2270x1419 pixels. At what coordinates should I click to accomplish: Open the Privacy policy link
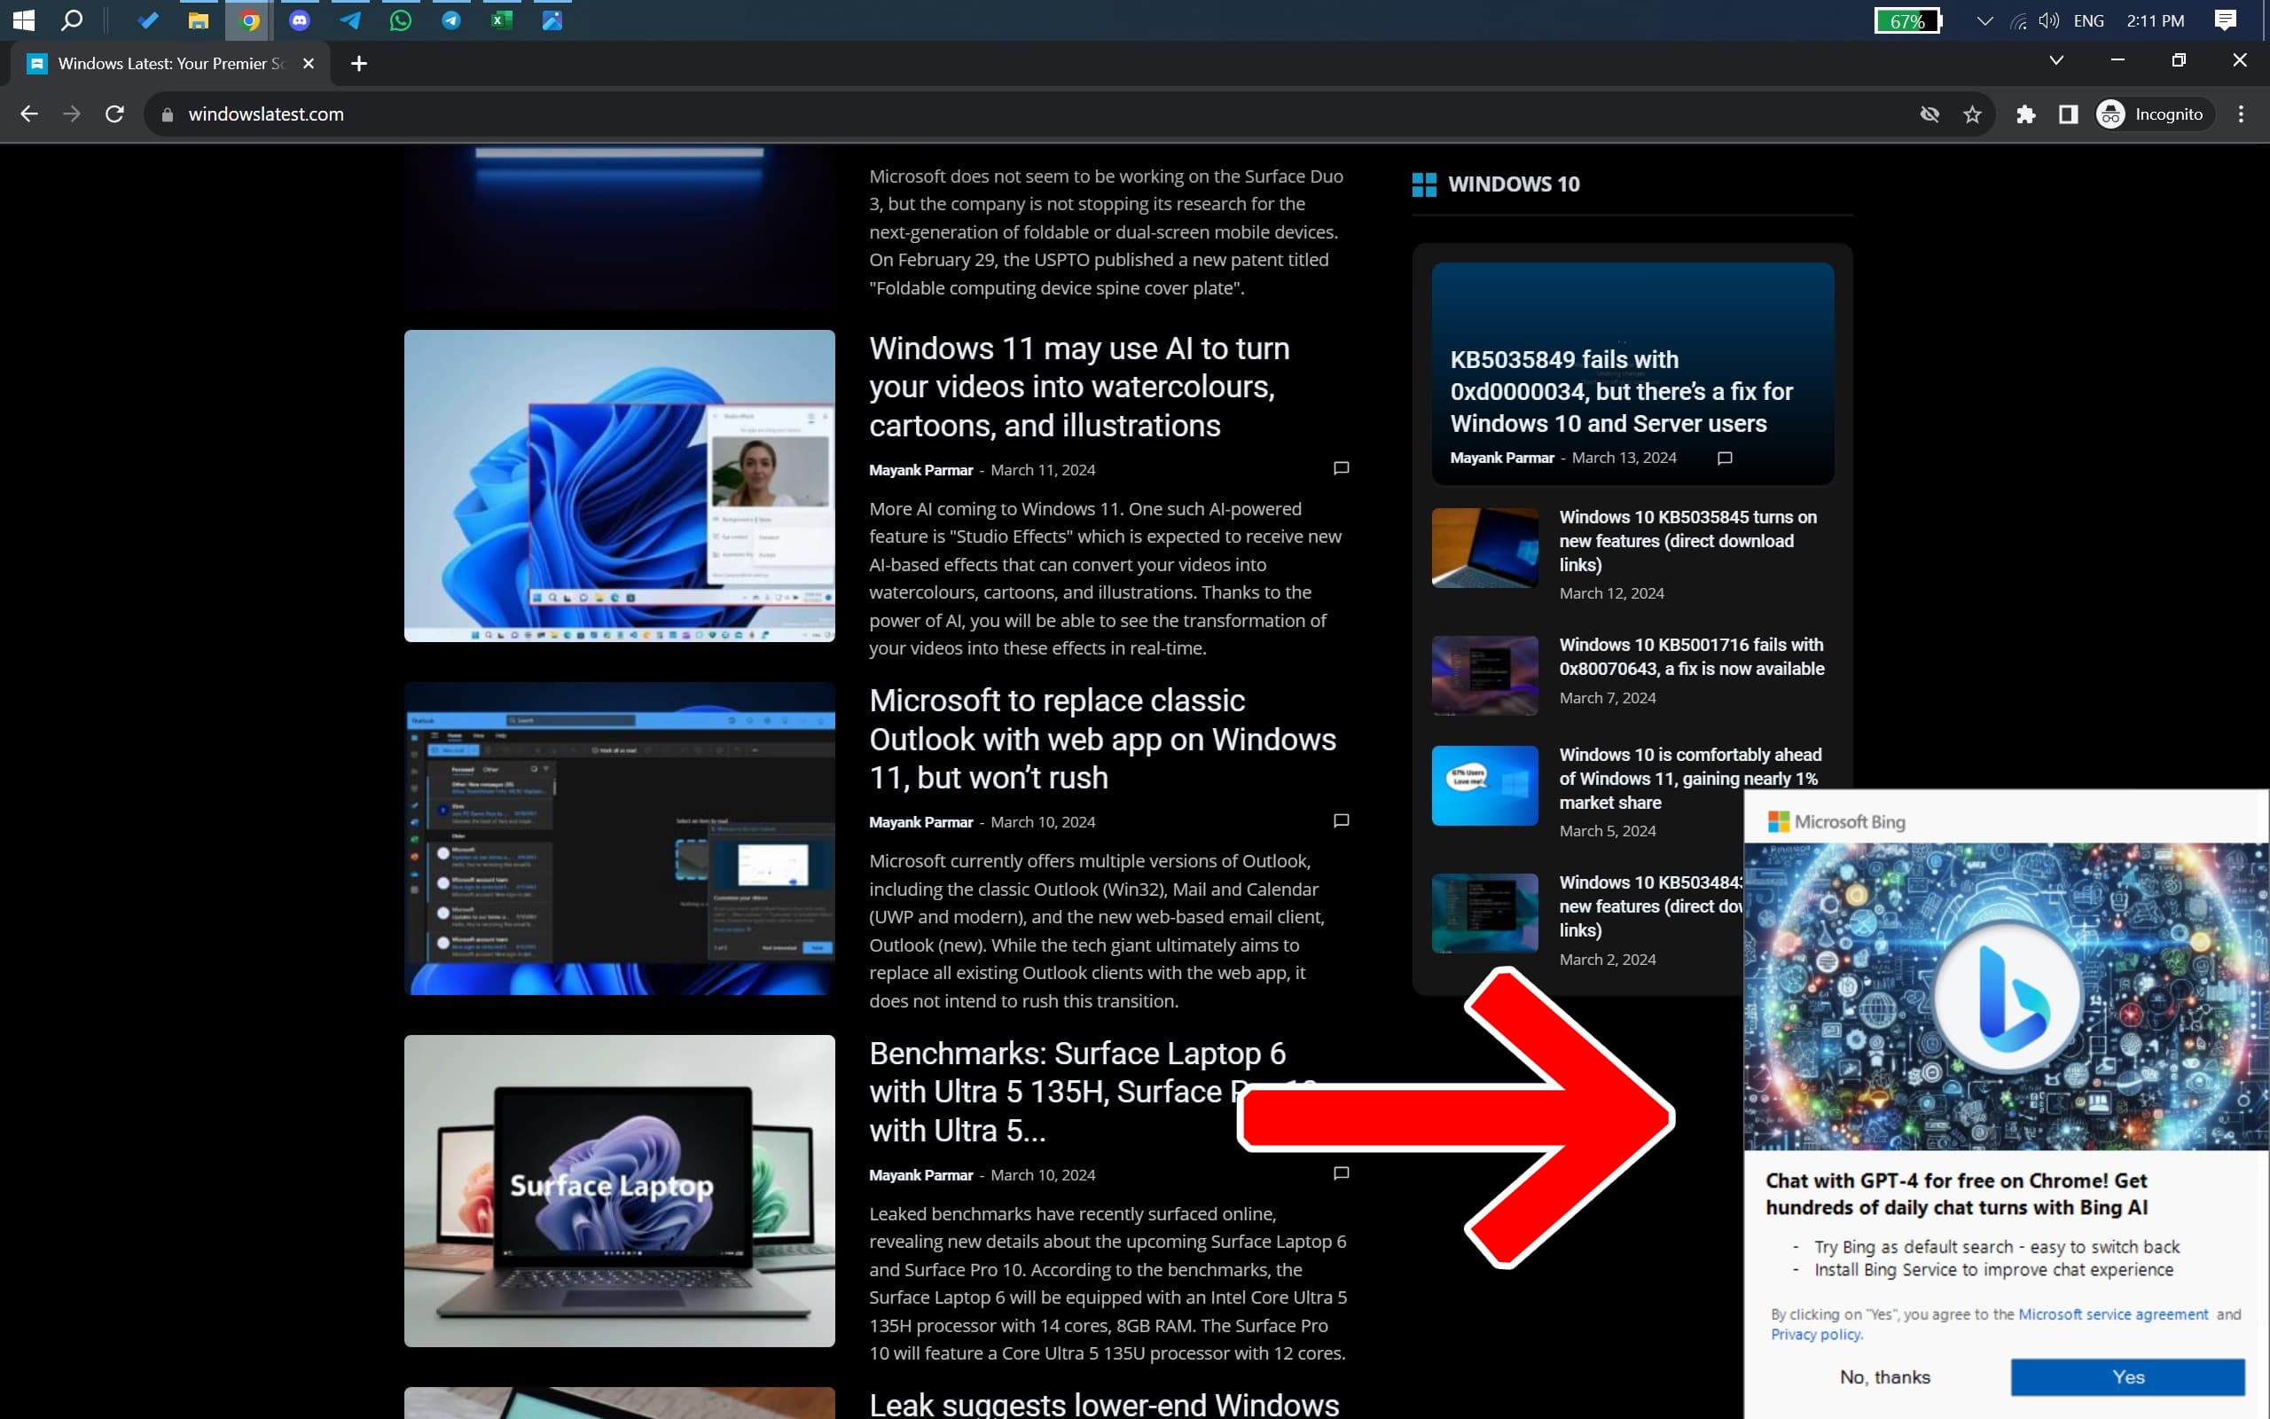(1816, 1335)
